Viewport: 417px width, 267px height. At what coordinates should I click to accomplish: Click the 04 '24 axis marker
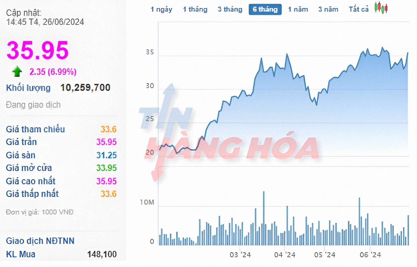pos(285,255)
